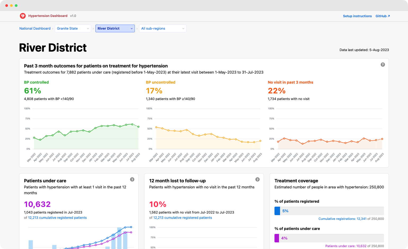The height and width of the screenshot is (249, 408).
Task: Click % of patients registered label
Action: (x=297, y=201)
